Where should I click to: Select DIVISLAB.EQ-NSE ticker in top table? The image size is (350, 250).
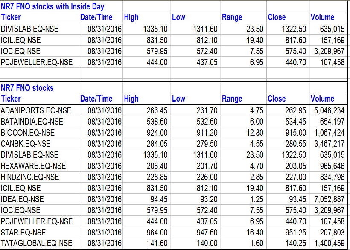(x=30, y=29)
